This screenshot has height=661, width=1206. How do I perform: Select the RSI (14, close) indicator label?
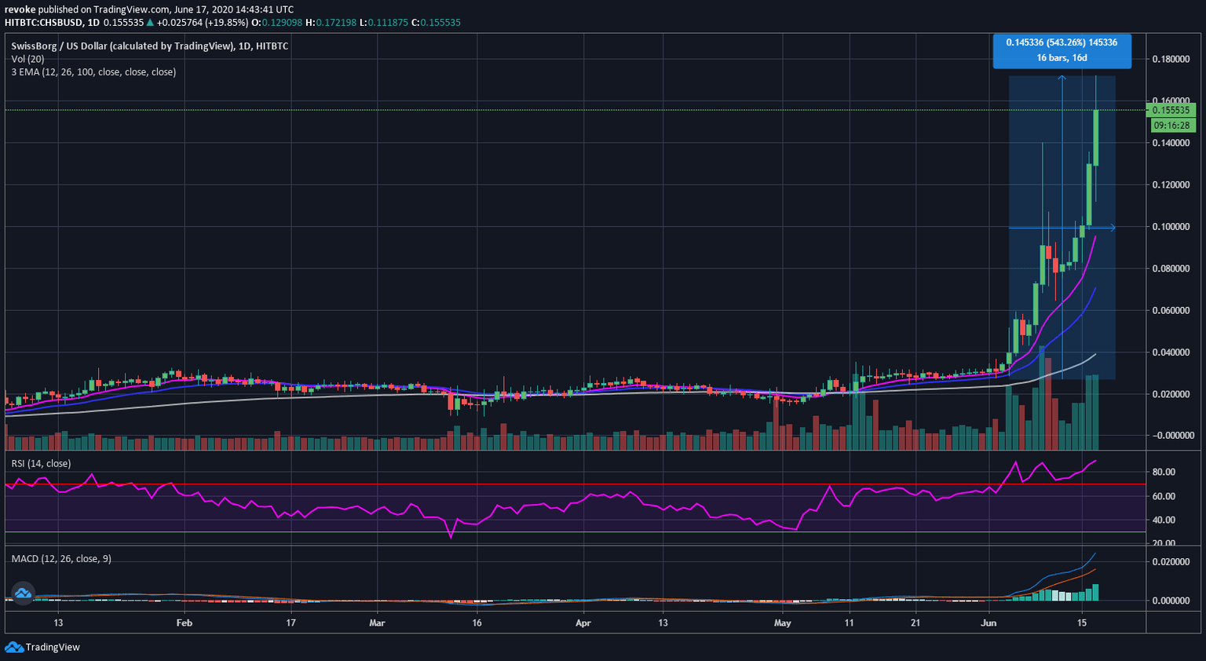[x=41, y=464]
